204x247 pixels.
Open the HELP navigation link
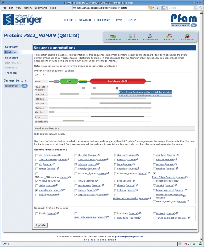[132, 20]
